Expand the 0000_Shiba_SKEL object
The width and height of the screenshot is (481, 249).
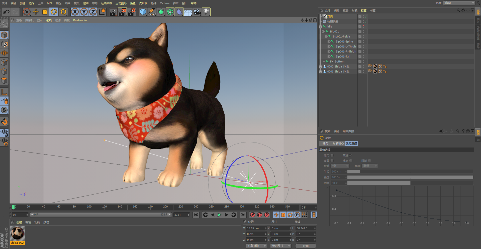[320, 66]
